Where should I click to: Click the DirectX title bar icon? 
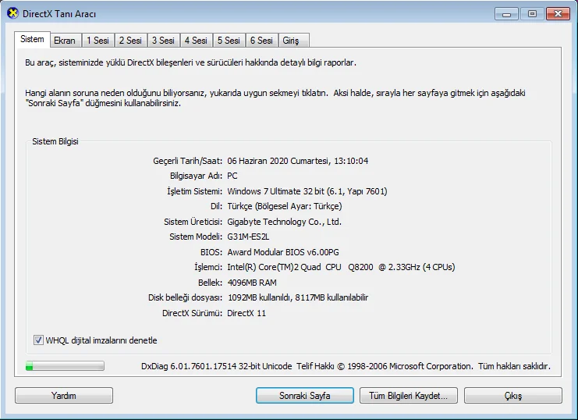(13, 13)
